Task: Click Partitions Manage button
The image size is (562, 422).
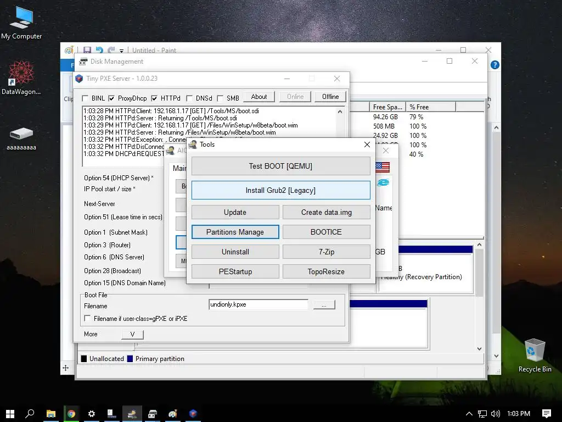Action: (235, 232)
